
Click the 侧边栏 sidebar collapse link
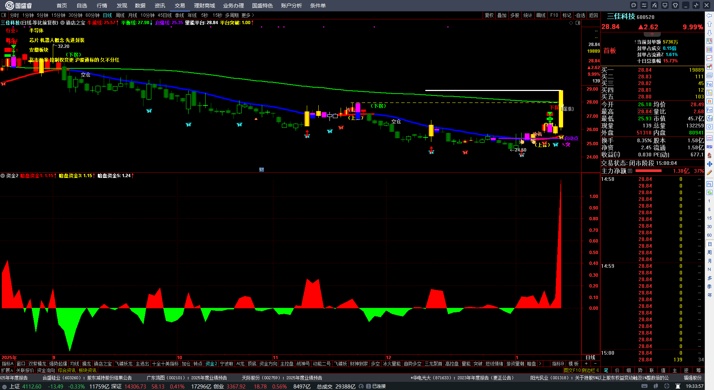point(590,370)
